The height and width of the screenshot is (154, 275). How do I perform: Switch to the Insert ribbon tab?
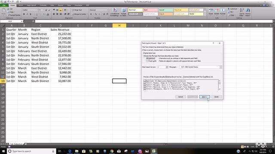[x=21, y=5]
